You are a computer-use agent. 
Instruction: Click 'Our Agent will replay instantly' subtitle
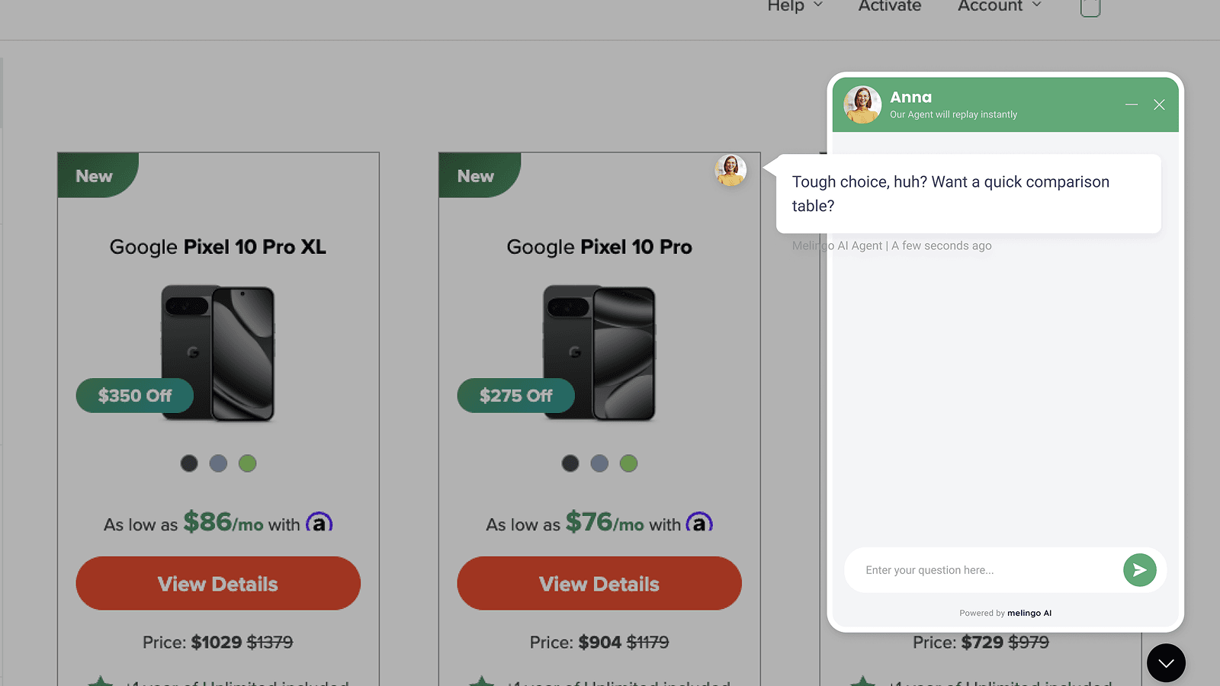coord(953,114)
